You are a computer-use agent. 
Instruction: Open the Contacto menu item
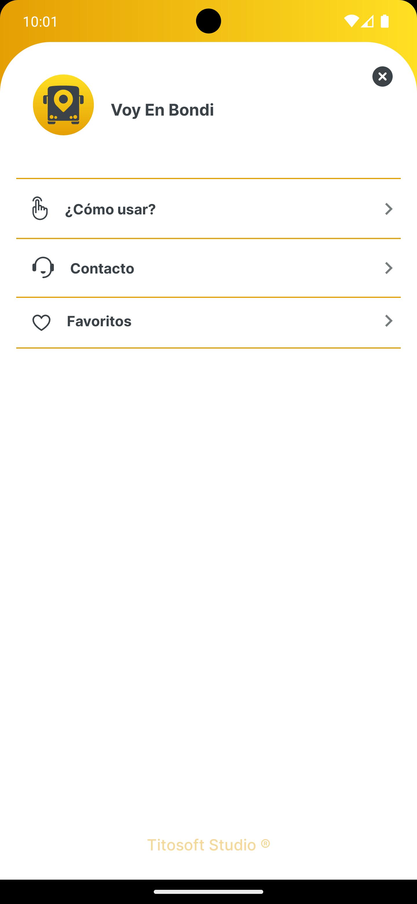click(x=102, y=269)
